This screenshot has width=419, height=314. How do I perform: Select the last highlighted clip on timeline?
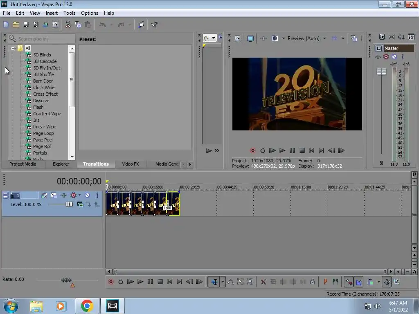click(173, 204)
